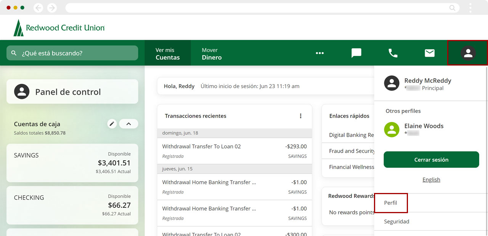Open the Mover Dinero tab
Screen dimensions: 488x236
212,54
